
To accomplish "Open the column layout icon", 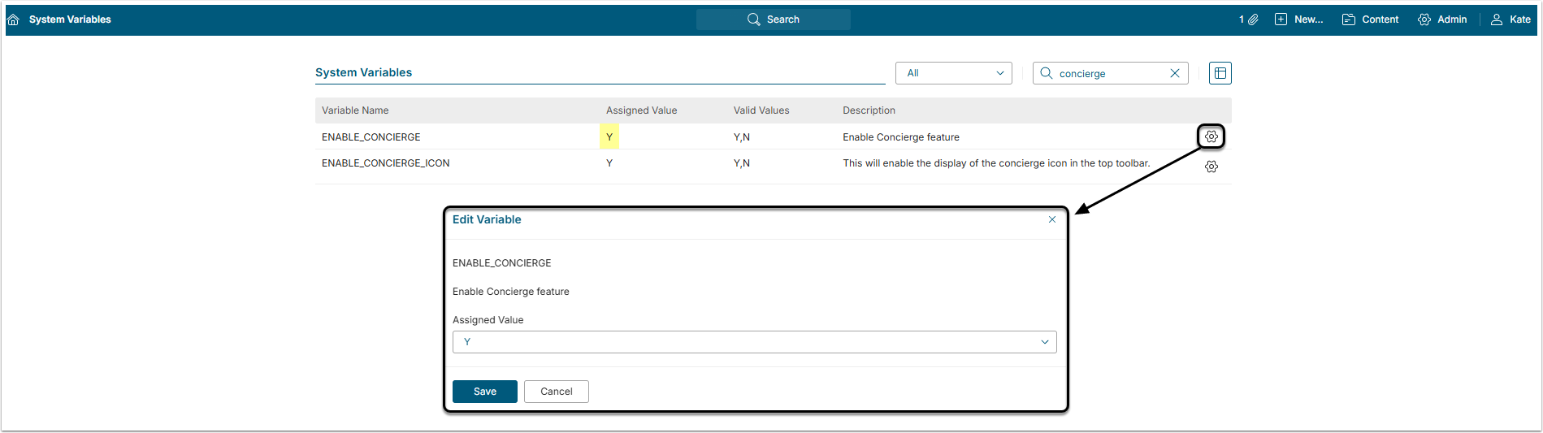I will pos(1220,73).
